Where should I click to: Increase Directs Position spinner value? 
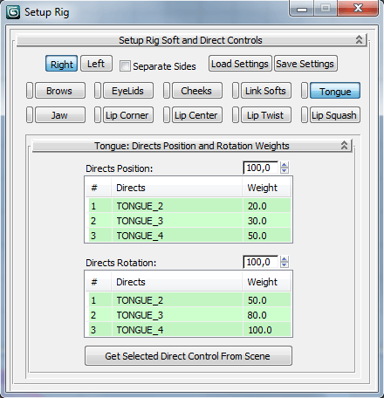(x=284, y=165)
